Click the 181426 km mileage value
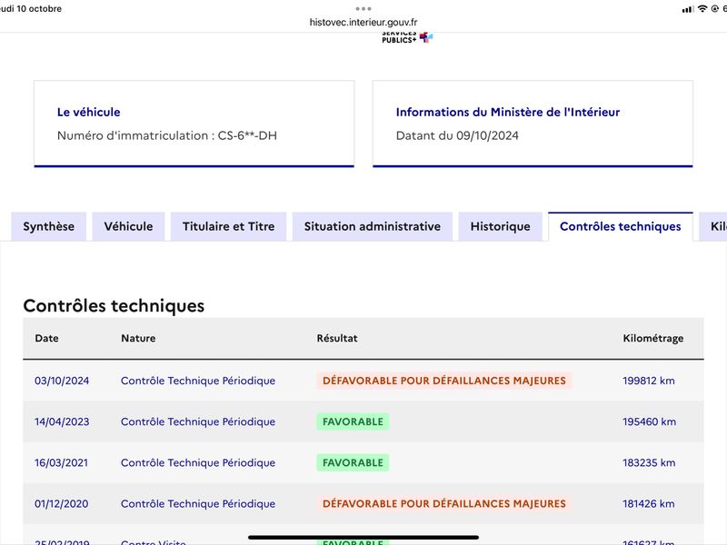Image resolution: width=727 pixels, height=545 pixels. 649,504
